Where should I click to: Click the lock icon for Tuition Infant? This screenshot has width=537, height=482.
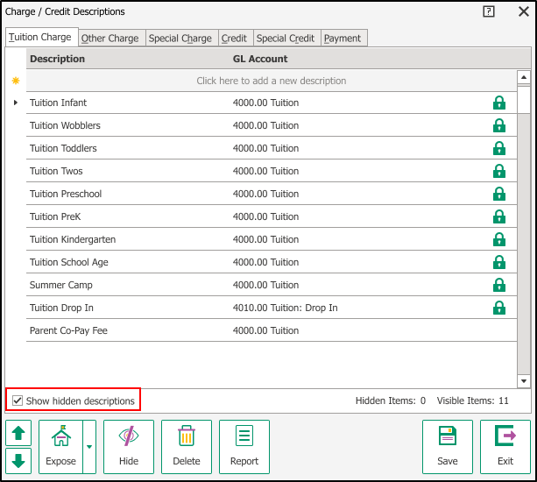pyautogui.click(x=499, y=103)
